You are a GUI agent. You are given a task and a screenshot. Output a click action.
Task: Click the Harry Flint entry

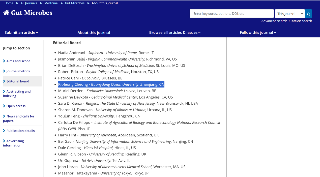tap(108, 135)
